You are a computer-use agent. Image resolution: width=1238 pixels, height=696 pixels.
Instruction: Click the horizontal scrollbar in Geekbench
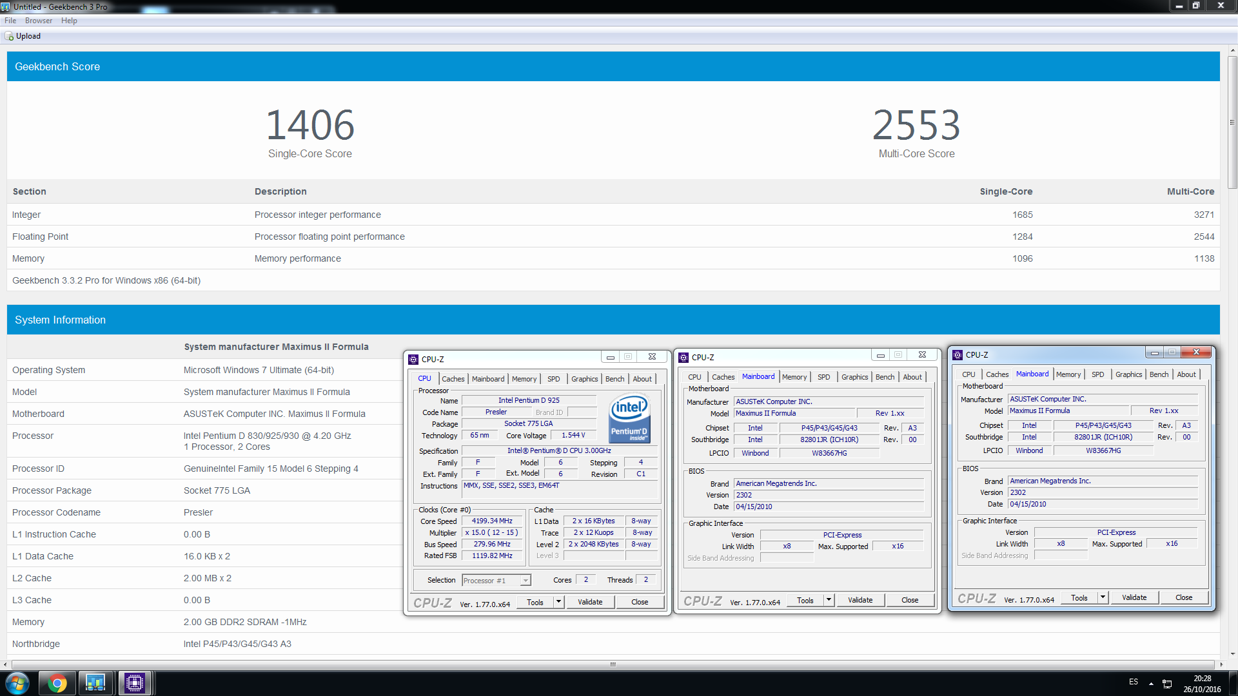coord(613,664)
